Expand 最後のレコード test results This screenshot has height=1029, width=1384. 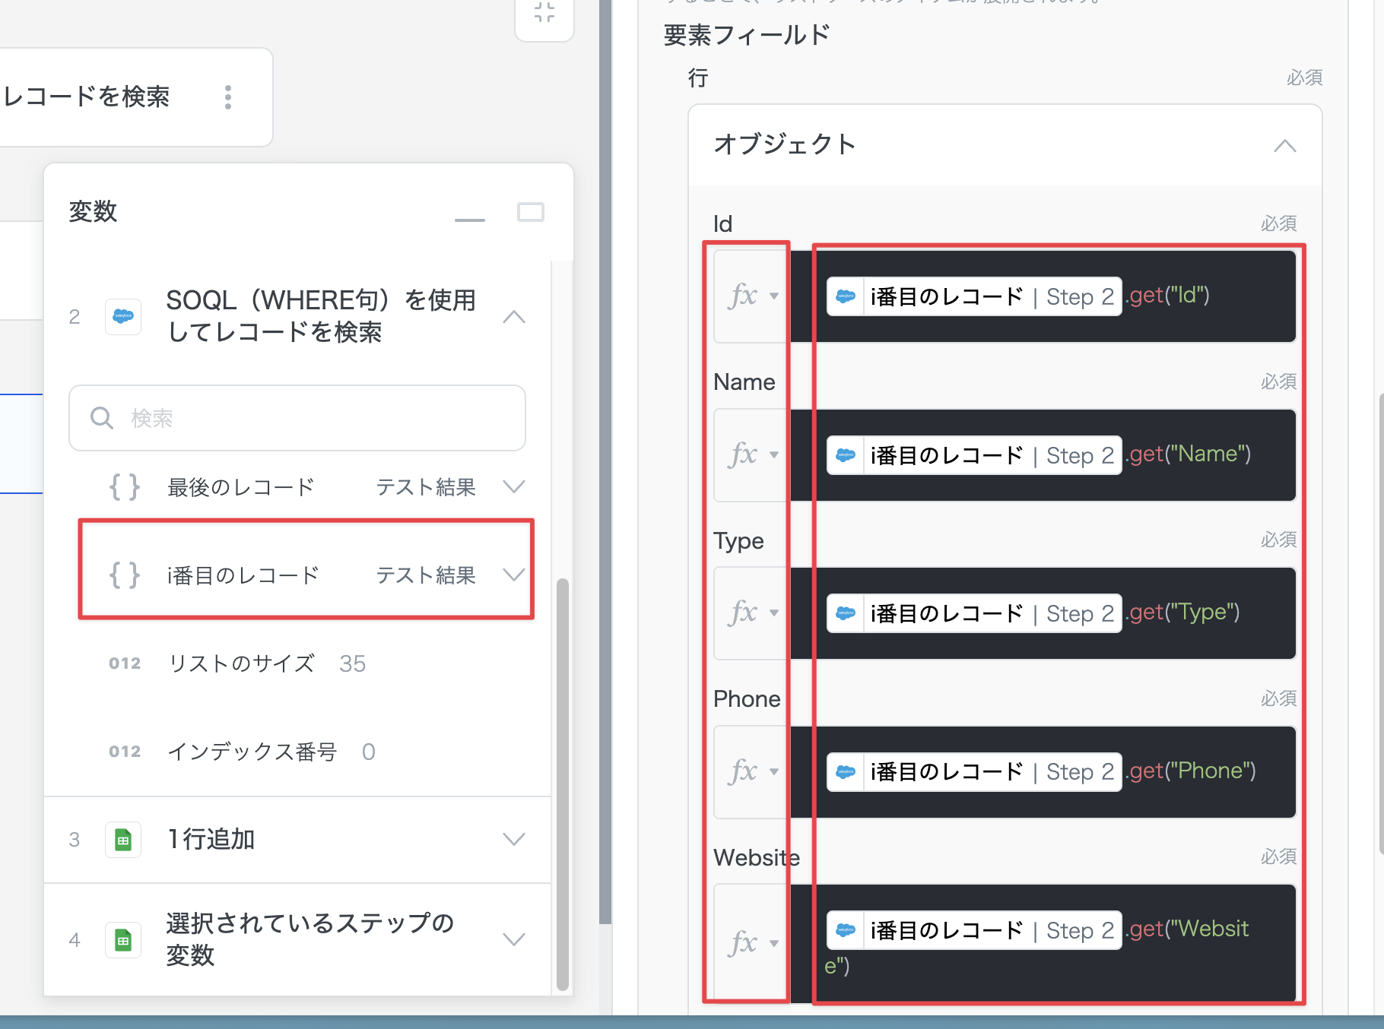tap(514, 487)
